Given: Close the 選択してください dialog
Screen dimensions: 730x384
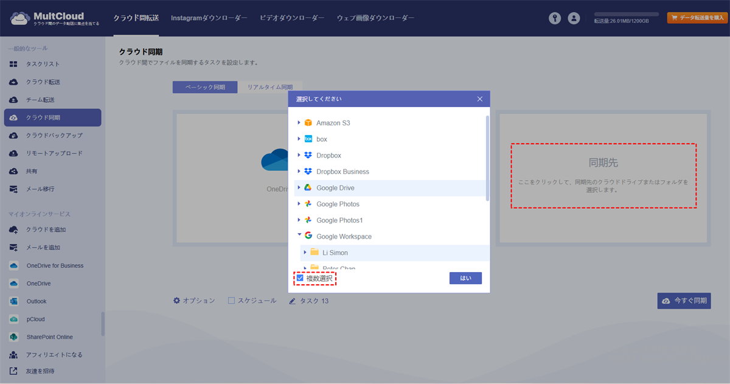Looking at the screenshot, I should tap(479, 99).
